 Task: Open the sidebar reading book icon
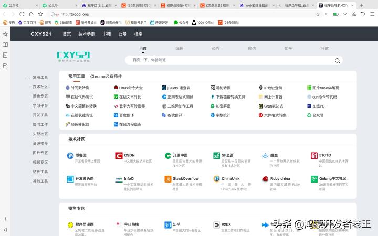(x=5, y=45)
